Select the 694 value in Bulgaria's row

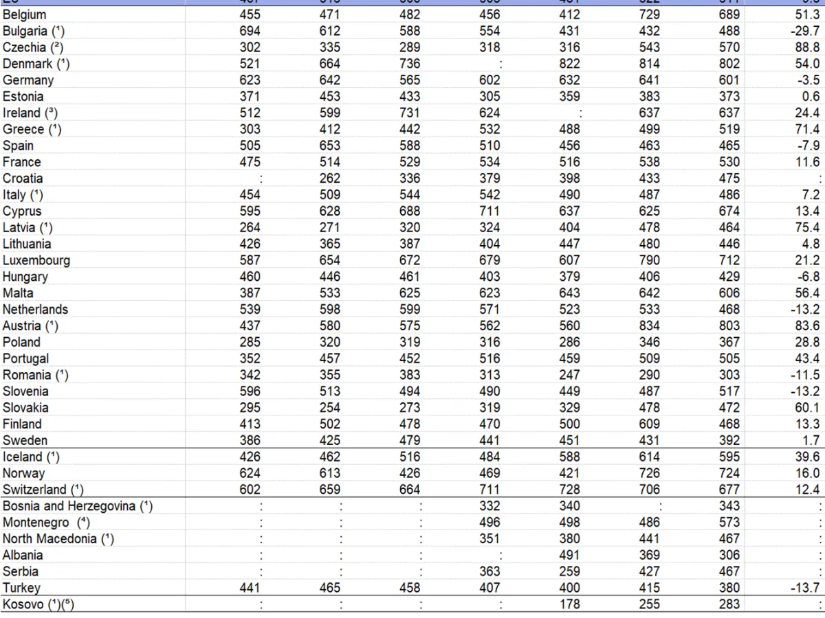click(250, 31)
